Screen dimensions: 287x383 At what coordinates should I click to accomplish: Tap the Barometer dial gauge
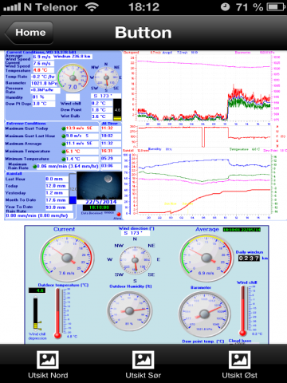coord(204,314)
